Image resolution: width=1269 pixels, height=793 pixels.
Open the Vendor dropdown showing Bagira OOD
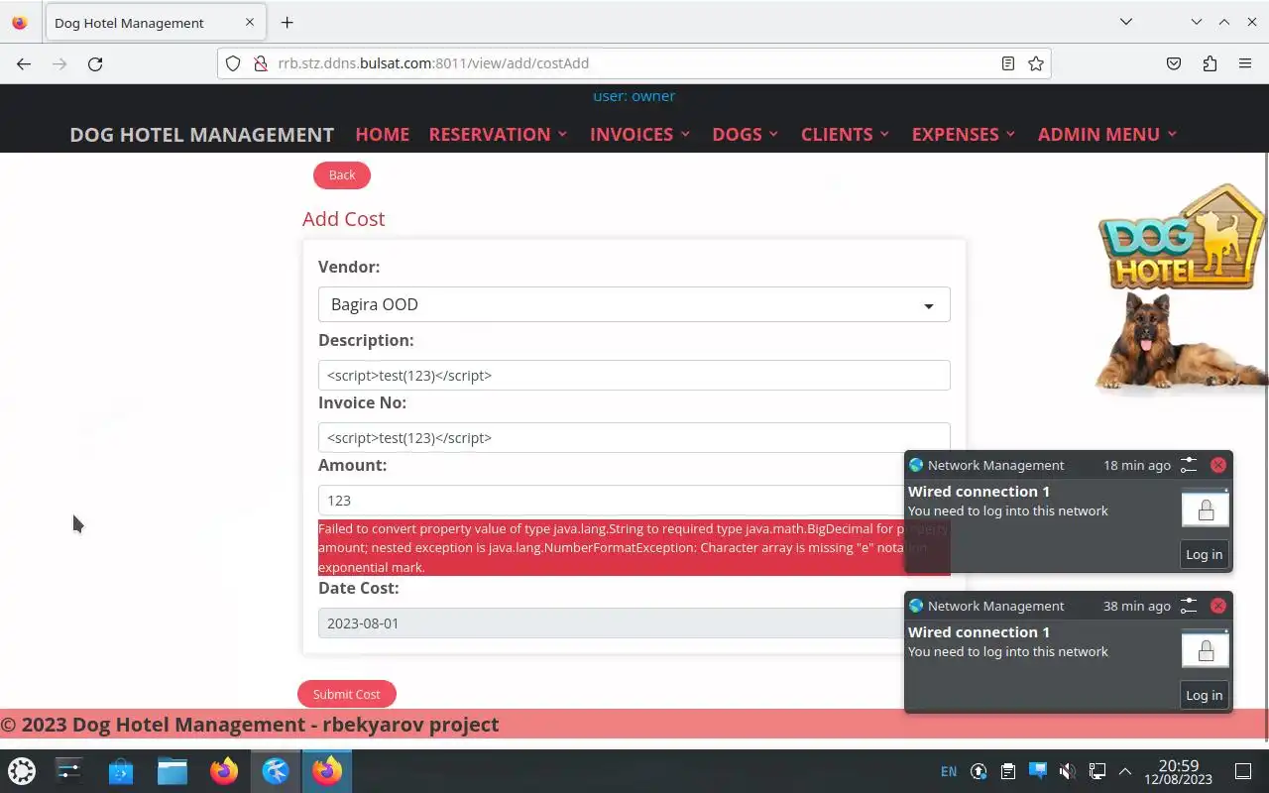tap(634, 304)
